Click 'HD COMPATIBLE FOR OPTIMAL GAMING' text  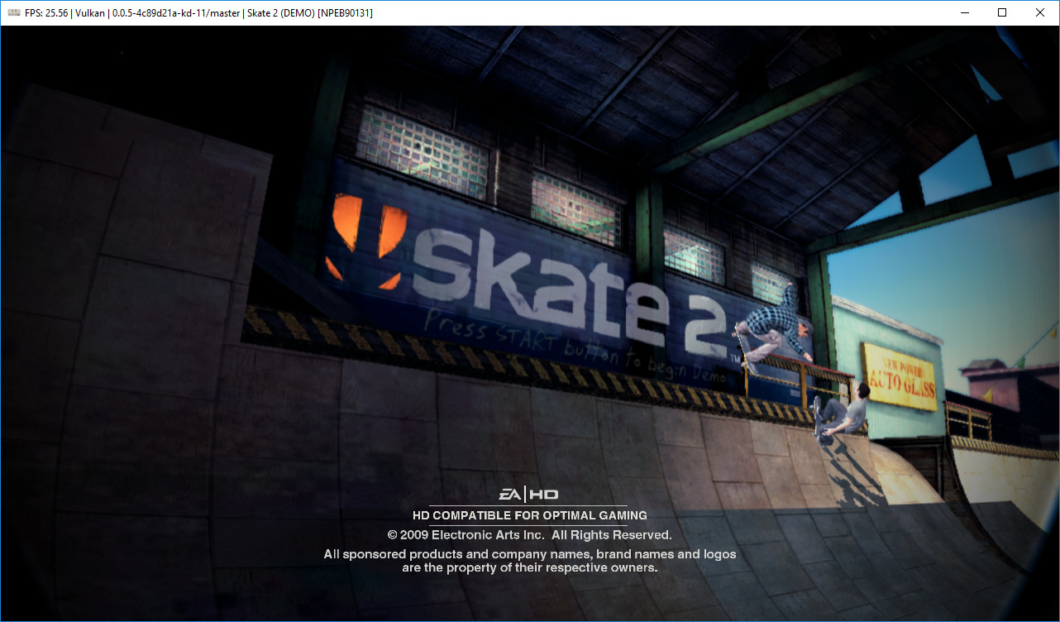(x=530, y=516)
